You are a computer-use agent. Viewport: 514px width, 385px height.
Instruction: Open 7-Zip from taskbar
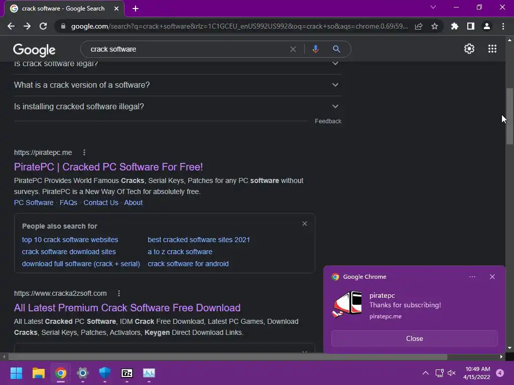click(x=127, y=373)
